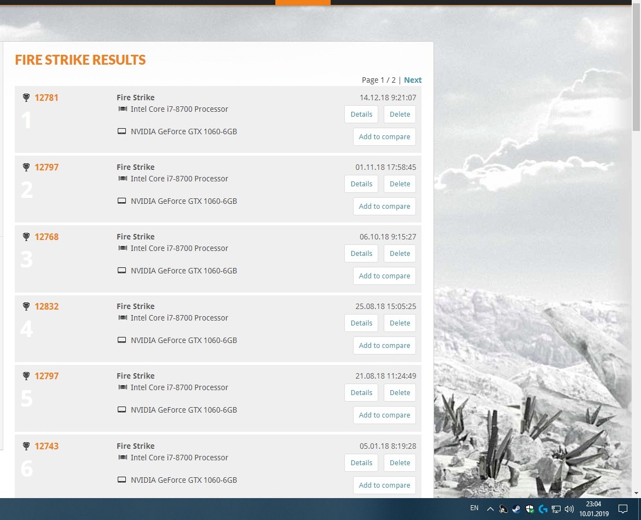Open the Steam tray icon

(517, 509)
